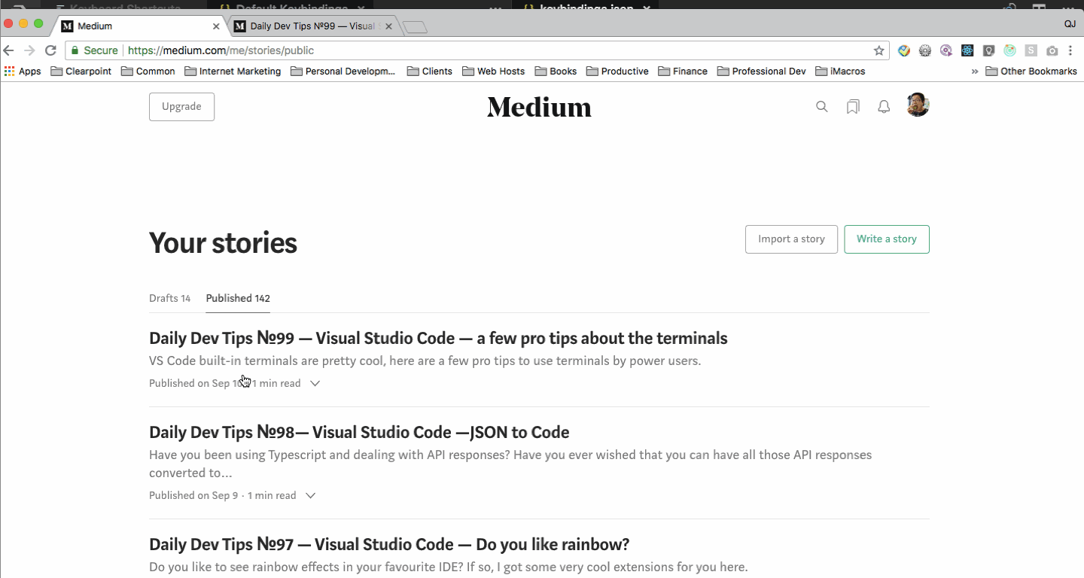The image size is (1084, 578).
Task: Click the gray gear extension icon
Action: click(x=925, y=50)
